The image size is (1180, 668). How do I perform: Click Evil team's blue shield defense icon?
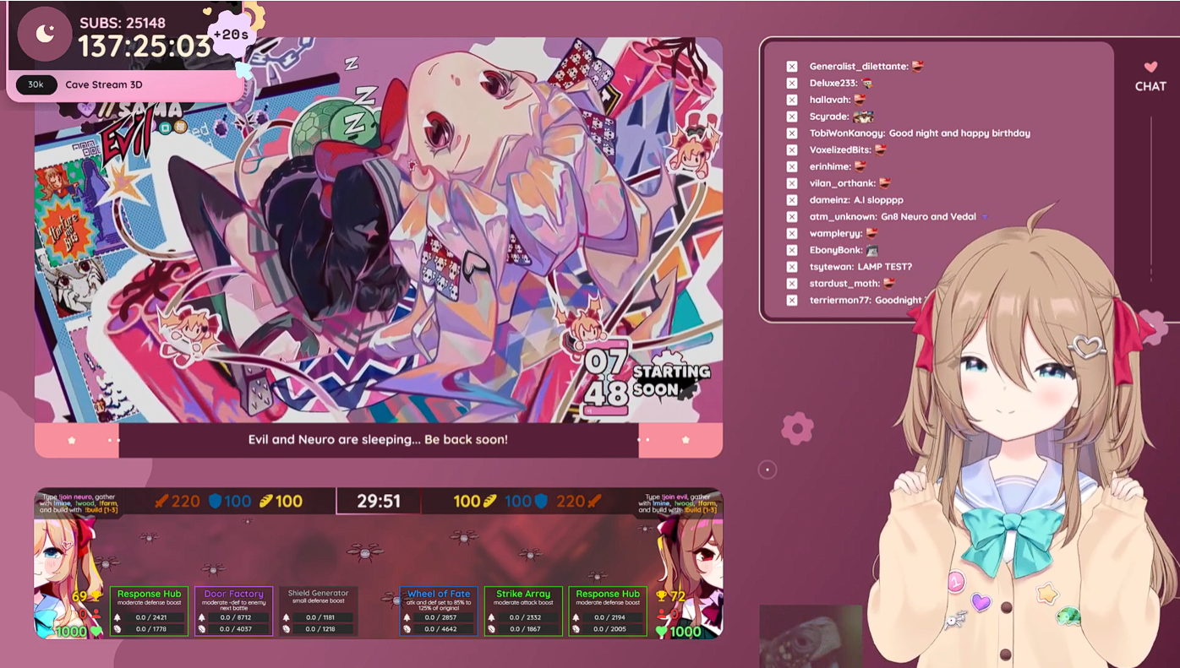pyautogui.click(x=541, y=501)
